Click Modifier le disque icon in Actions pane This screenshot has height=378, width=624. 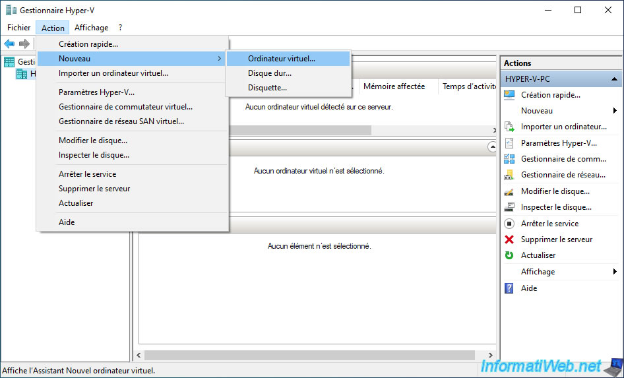(509, 191)
